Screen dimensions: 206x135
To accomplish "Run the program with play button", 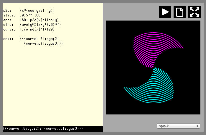I will [x=165, y=12].
